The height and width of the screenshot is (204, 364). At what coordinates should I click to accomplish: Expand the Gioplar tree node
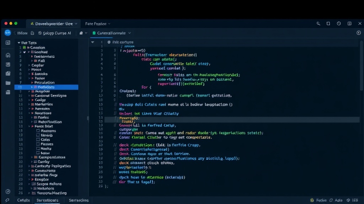tap(29, 65)
